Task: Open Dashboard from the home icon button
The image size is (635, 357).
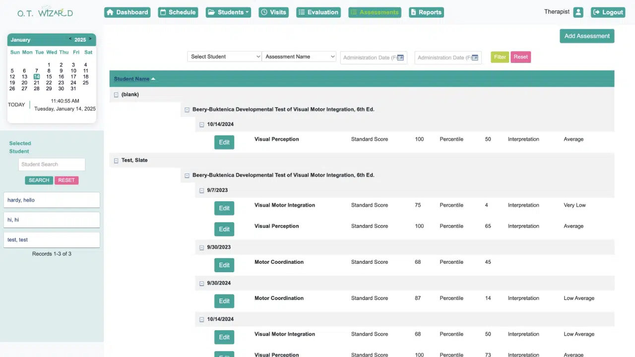Action: click(x=127, y=12)
